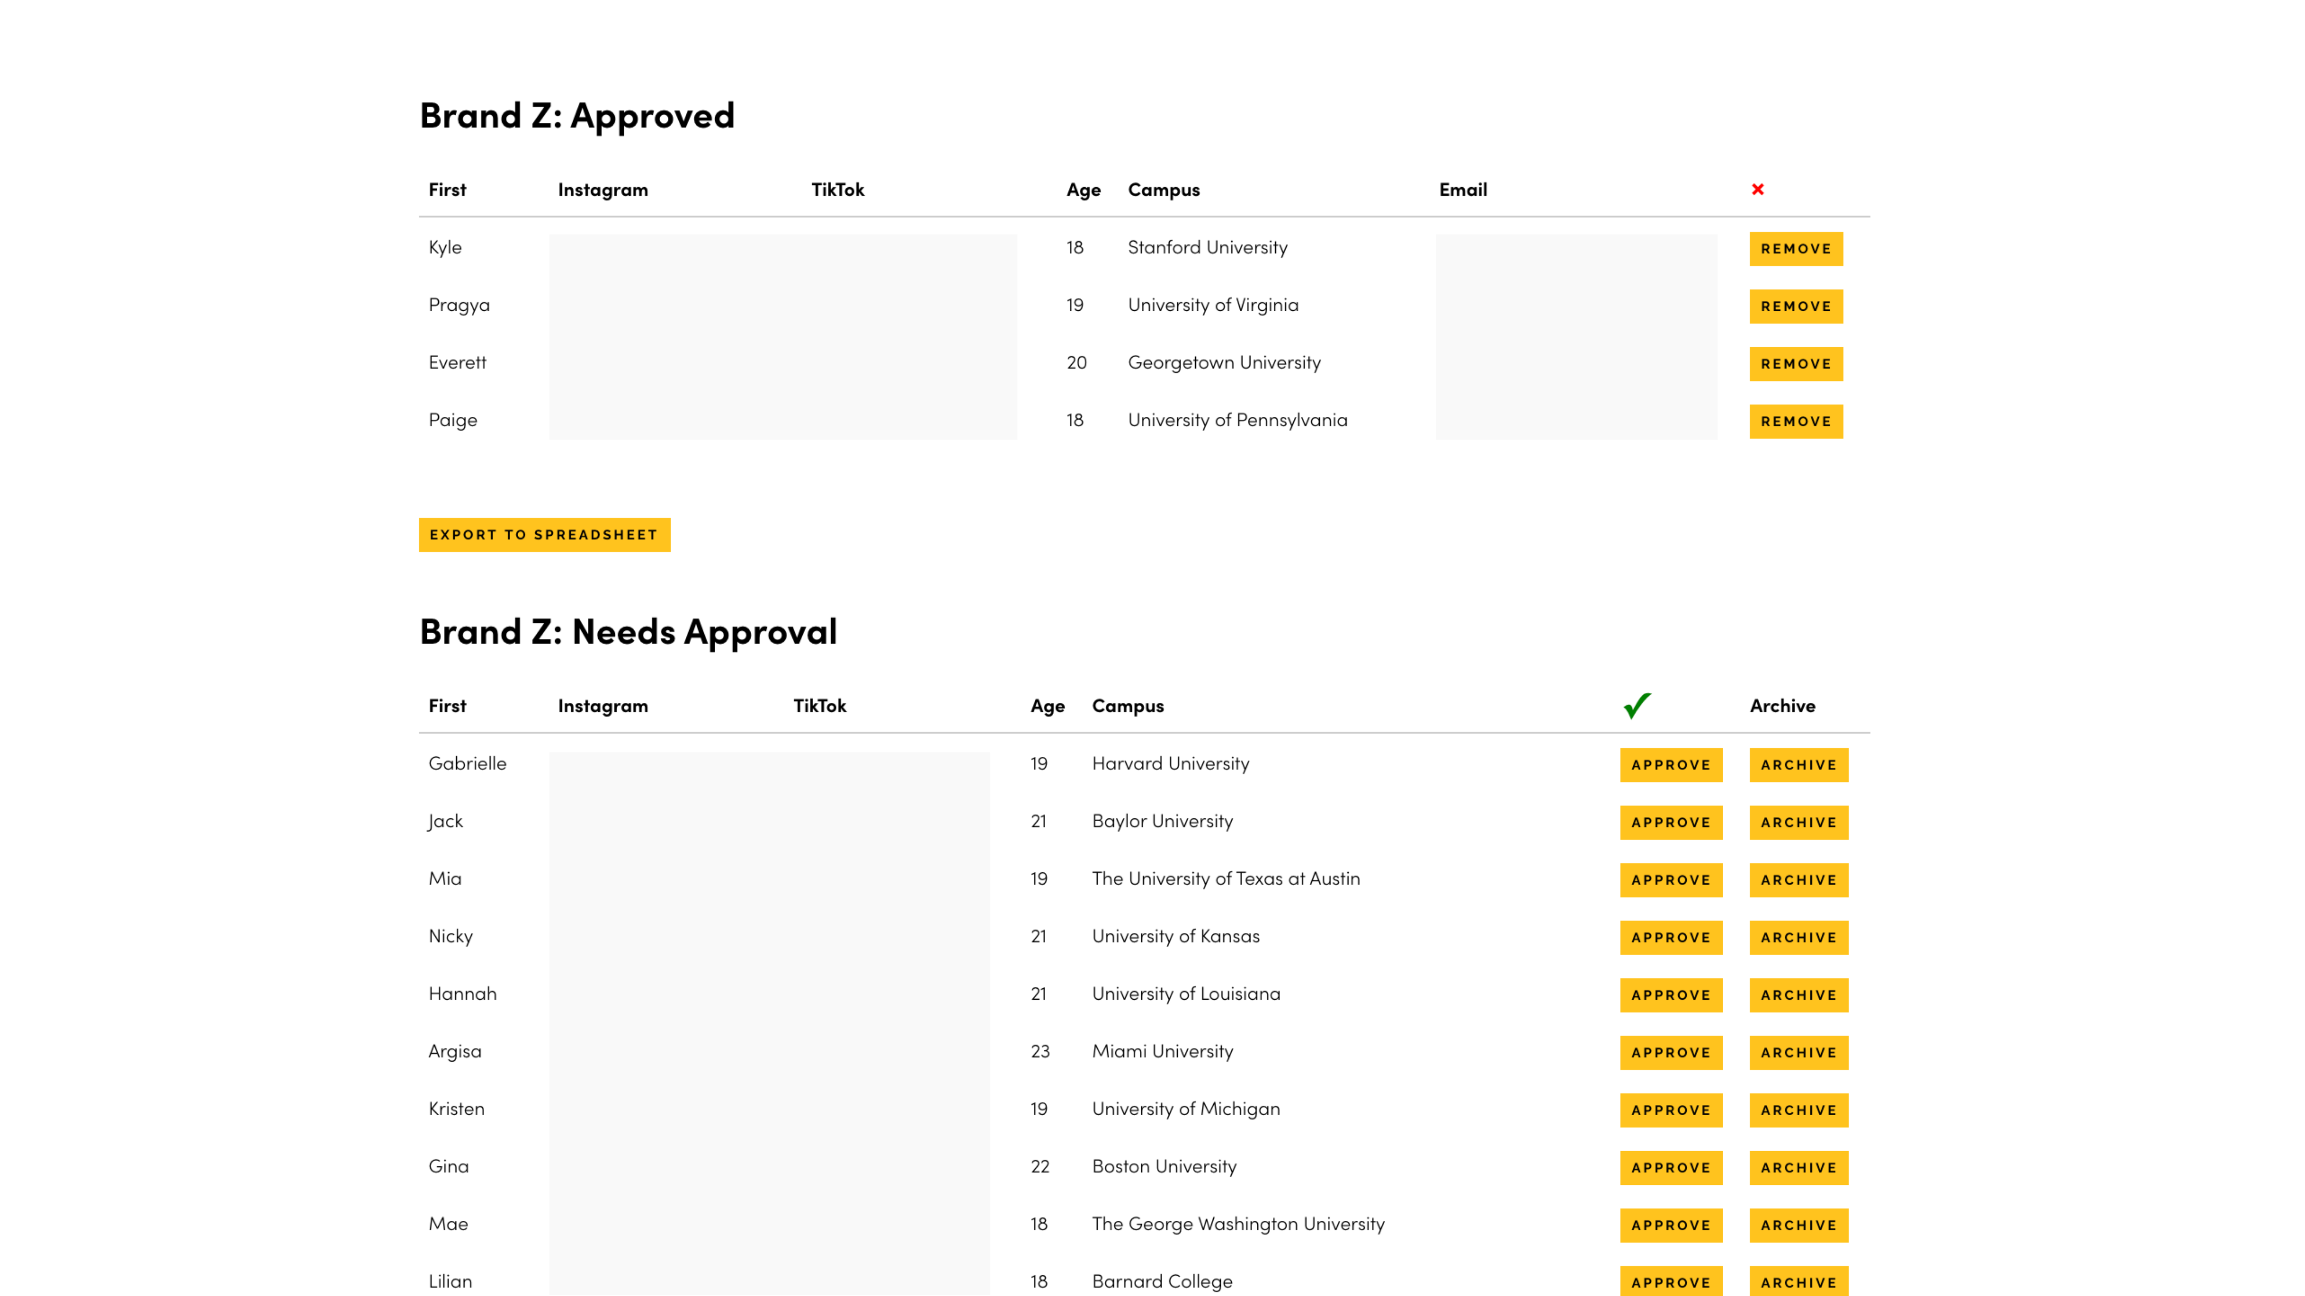The image size is (2305, 1296).
Task: Archive Gabrielle from Harvard University
Action: point(1798,765)
